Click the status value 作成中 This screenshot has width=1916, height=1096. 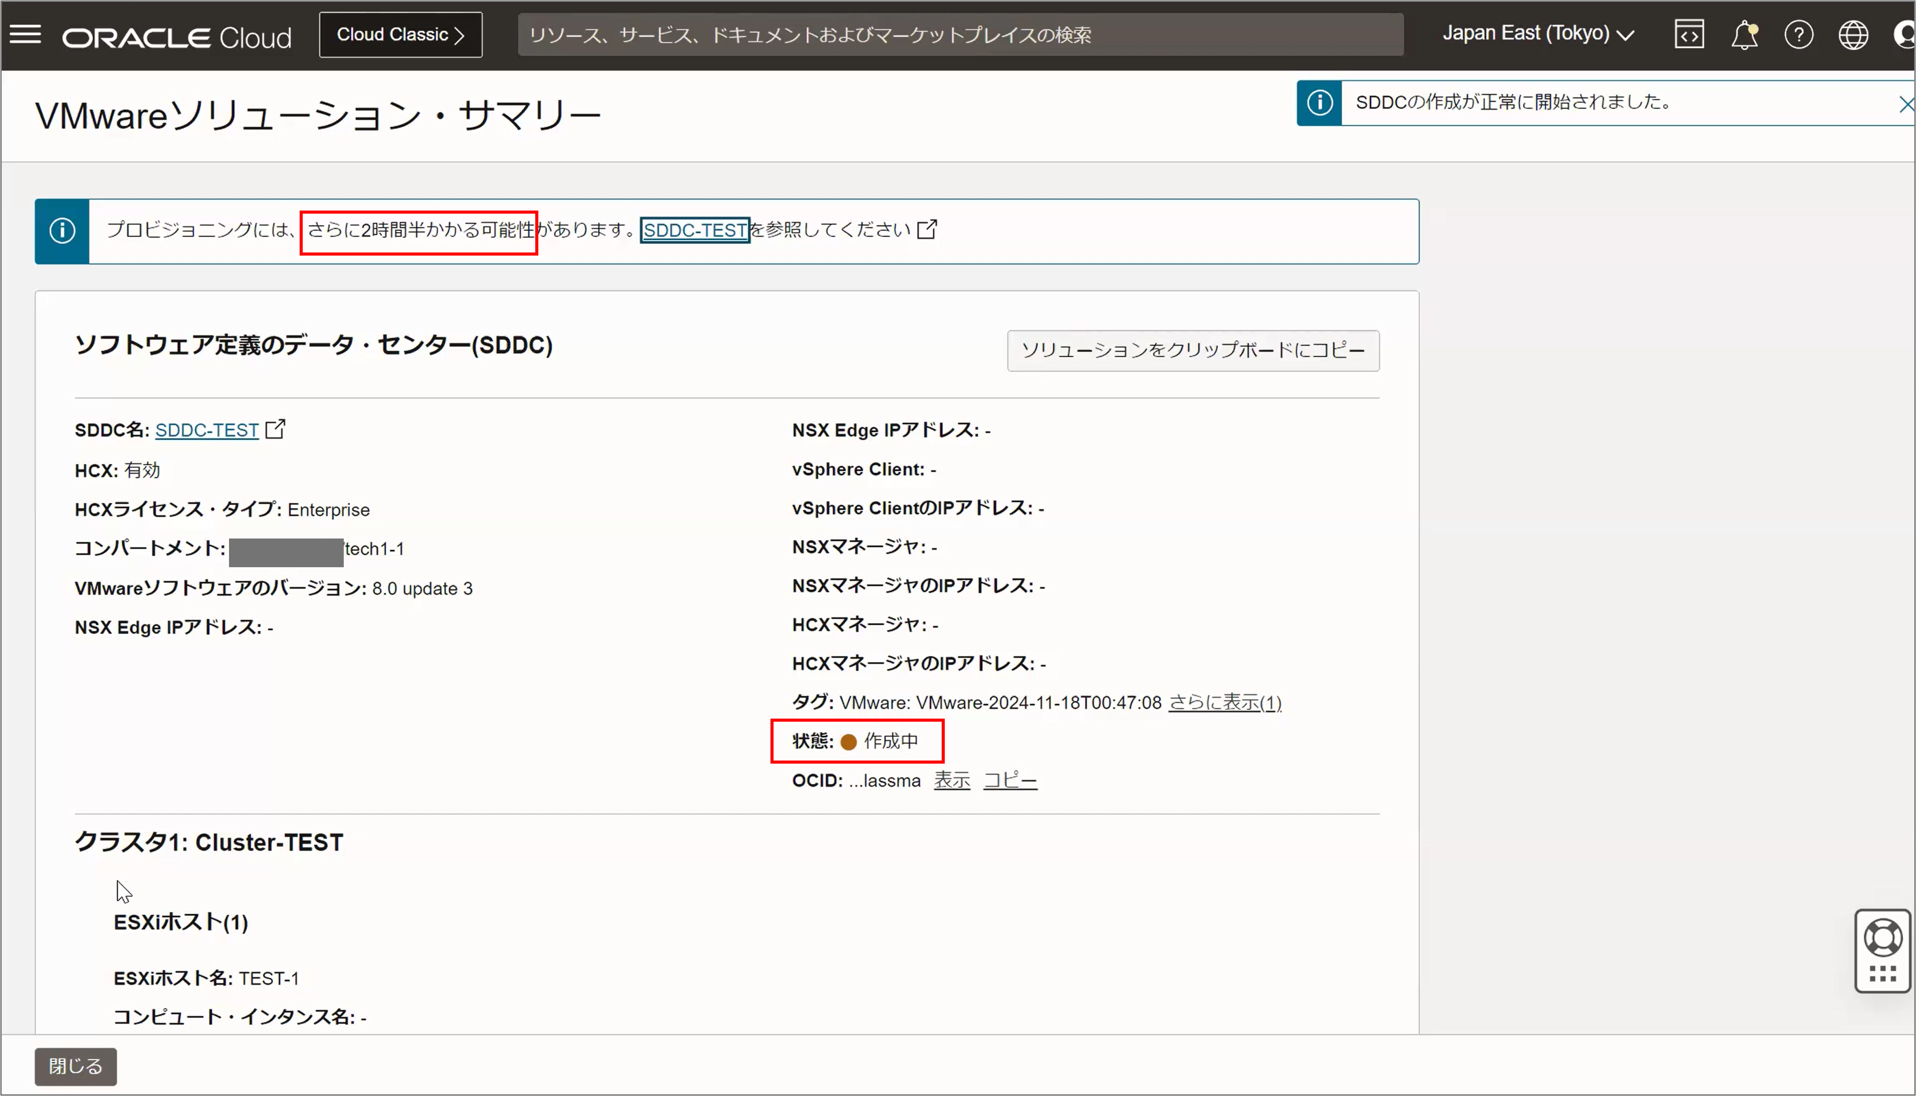click(890, 742)
